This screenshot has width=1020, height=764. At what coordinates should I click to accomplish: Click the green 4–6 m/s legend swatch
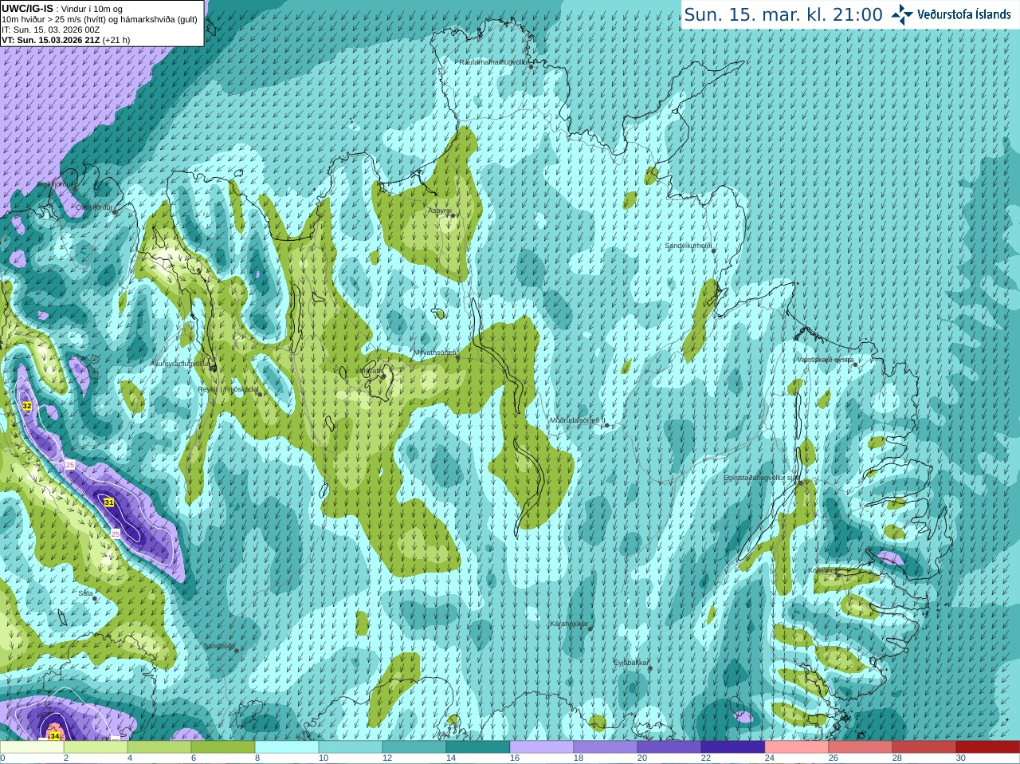coord(159,747)
